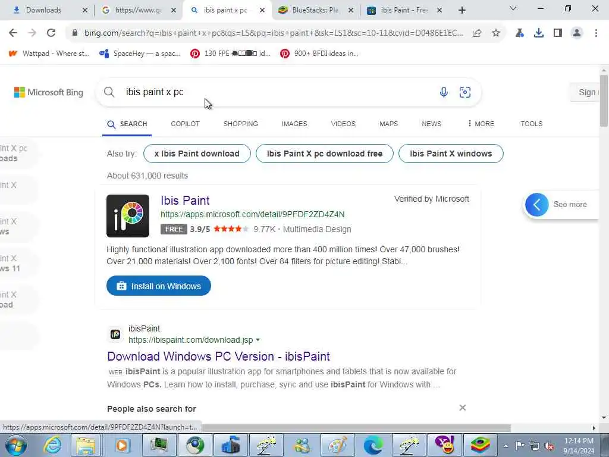This screenshot has height=457, width=609.
Task: Click 'Ibis Paint X pc download free' suggestion
Action: click(325, 154)
